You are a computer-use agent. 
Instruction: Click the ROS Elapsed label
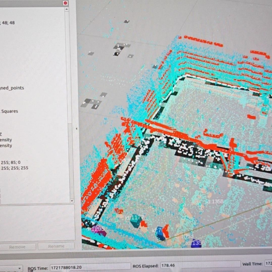pos(145,266)
